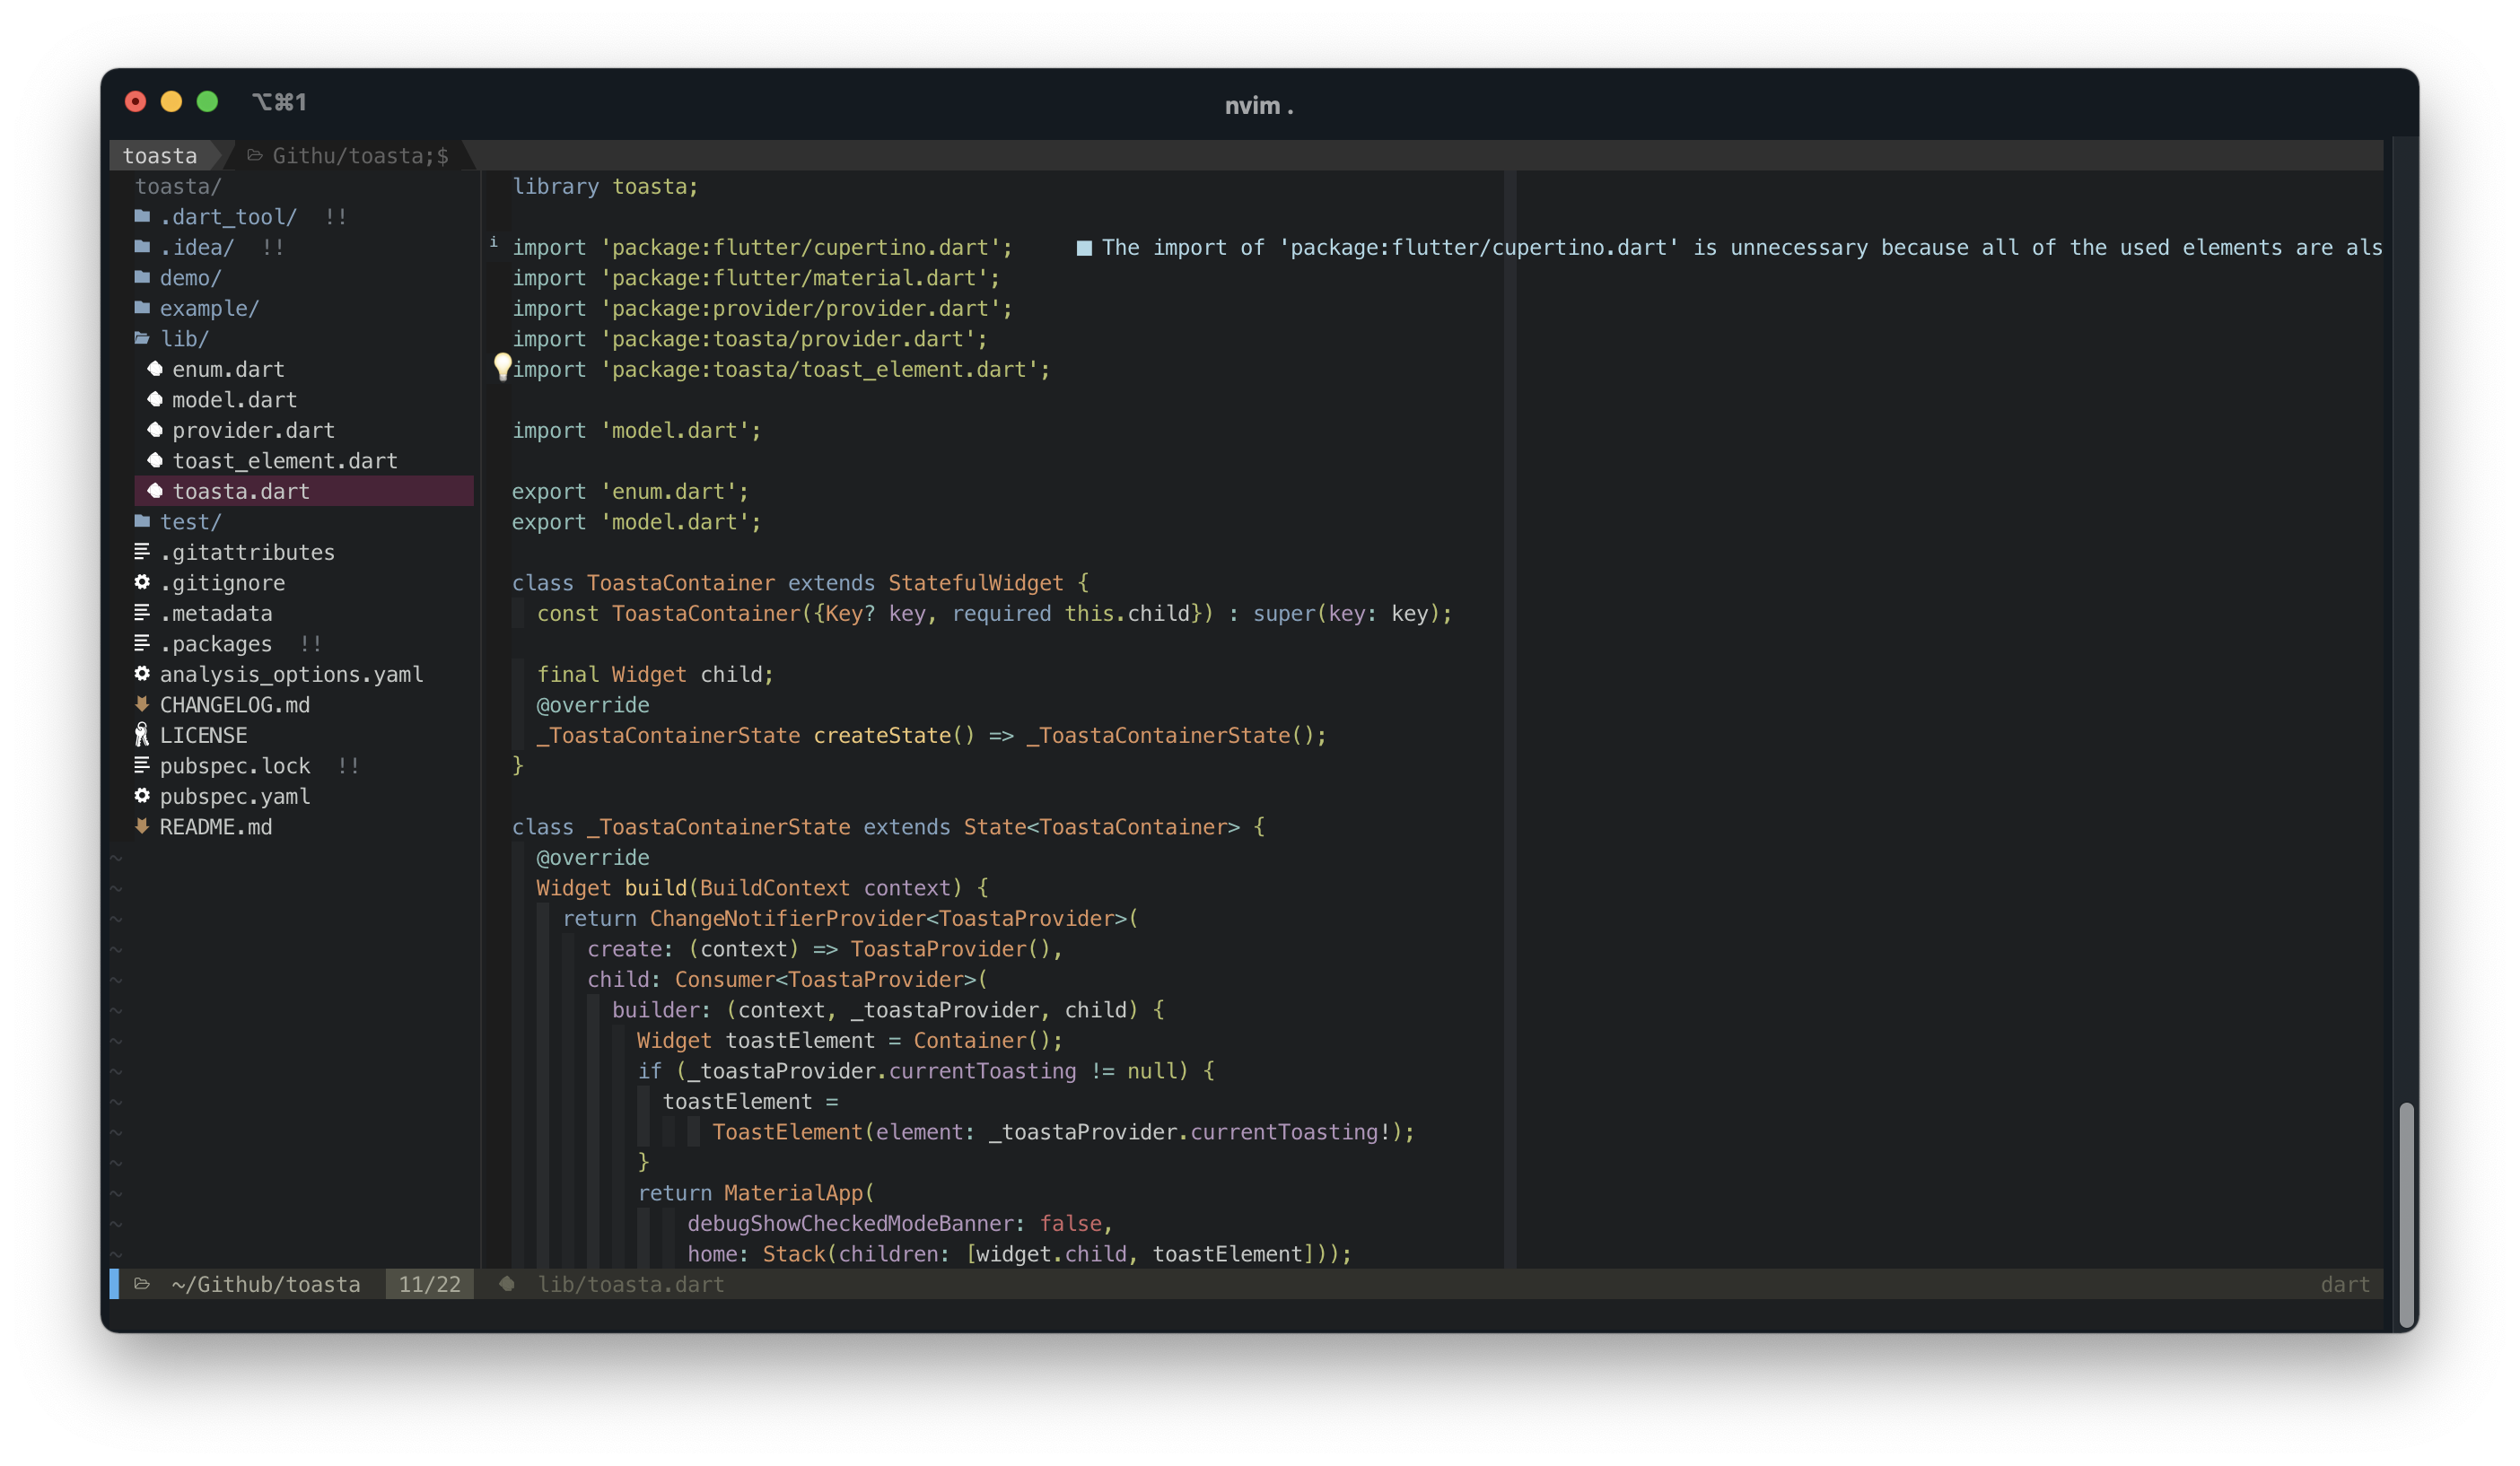Open README.md from the file tree
This screenshot has width=2520, height=1466.
tap(215, 827)
